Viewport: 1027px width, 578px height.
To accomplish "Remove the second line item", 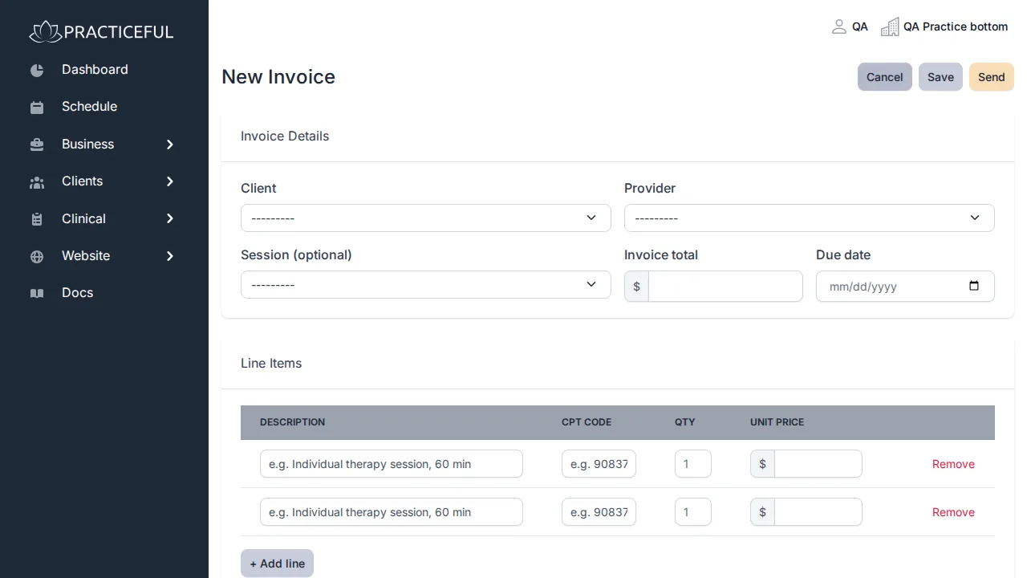I will 953,512.
